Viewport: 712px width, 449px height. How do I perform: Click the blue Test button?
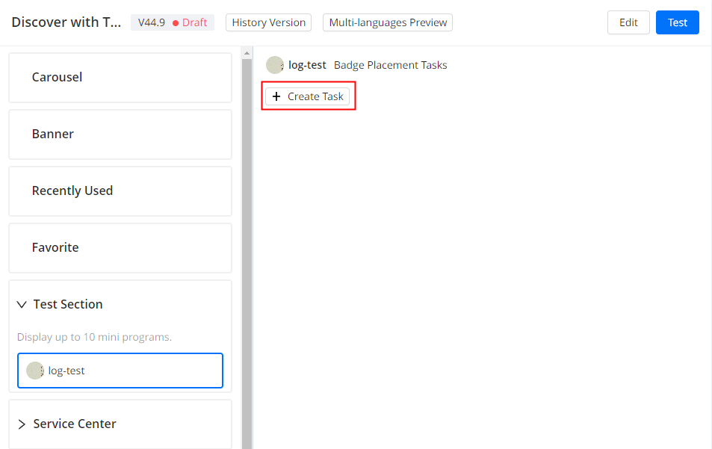677,22
